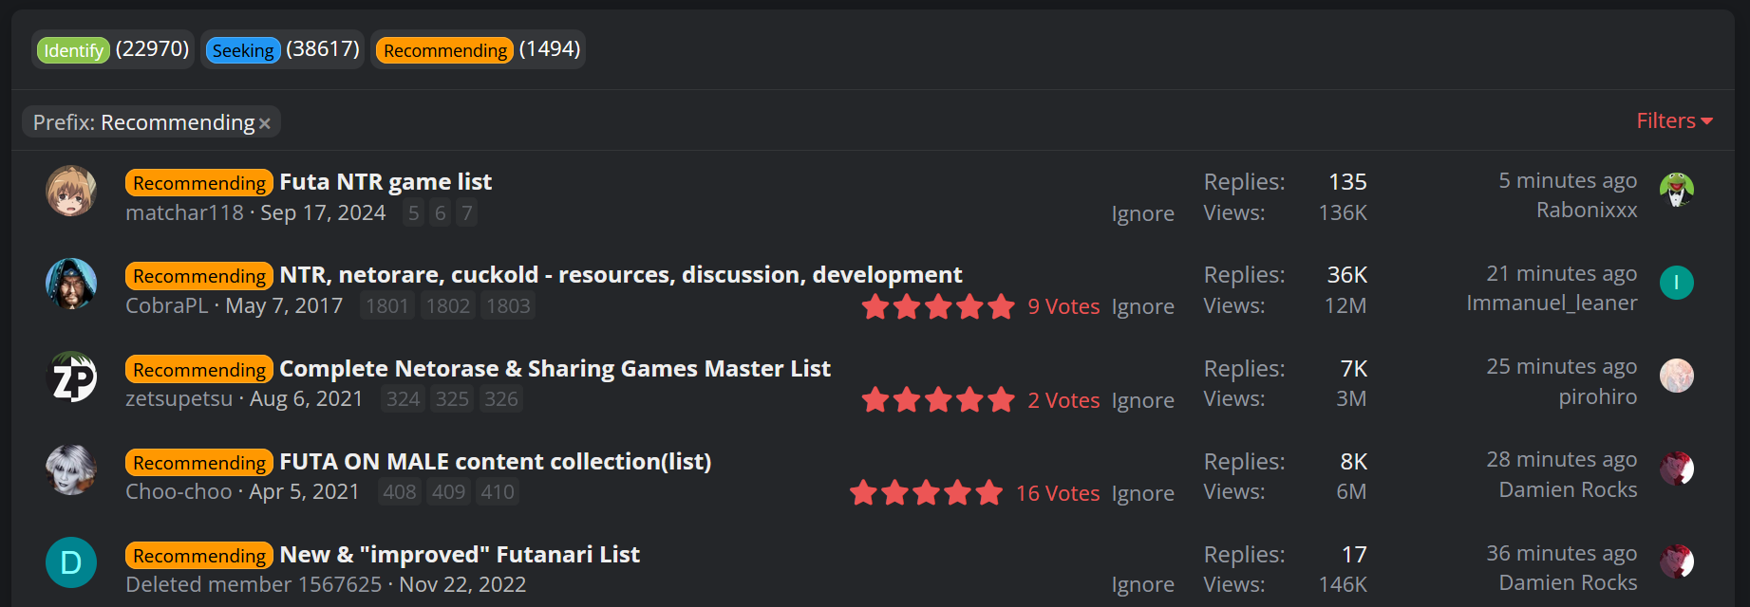Screen dimensions: 1750x607
Task: Open Rabonixxx's frog avatar
Action: tap(1677, 190)
